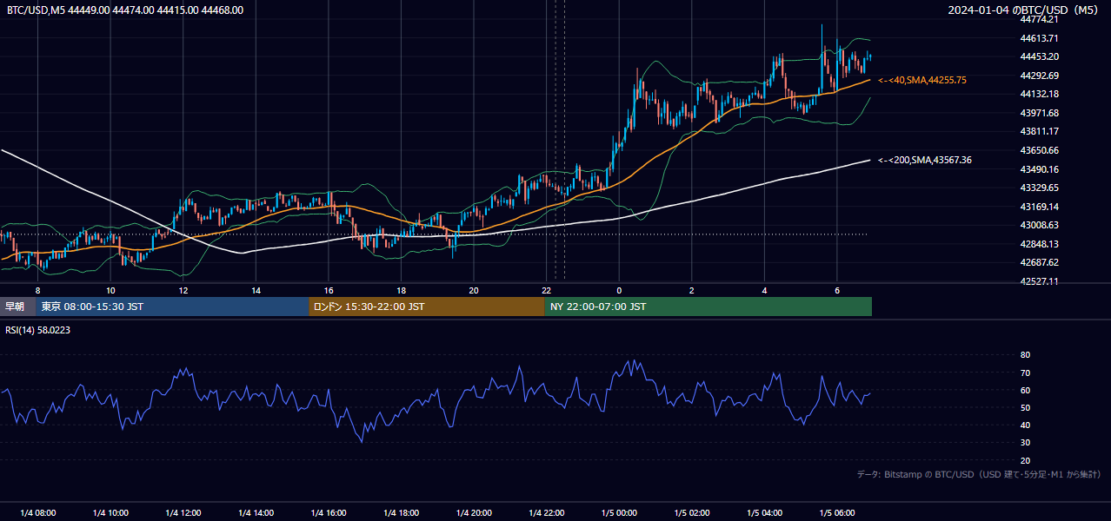This screenshot has height=521, width=1111.
Task: Click the RSI(14) 58.0223 indicator label
Action: [38, 330]
